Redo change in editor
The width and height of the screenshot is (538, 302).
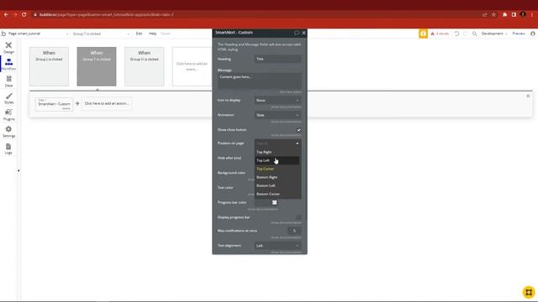click(x=466, y=34)
